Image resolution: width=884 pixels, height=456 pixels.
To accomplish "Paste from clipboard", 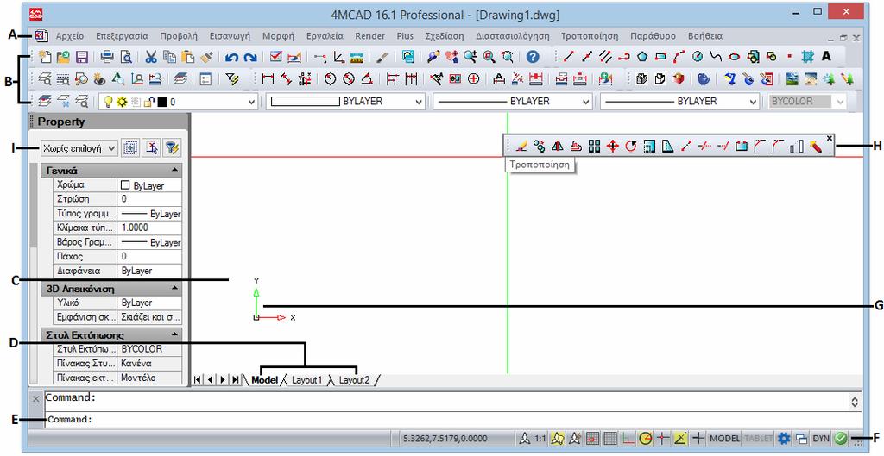I will [x=187, y=57].
